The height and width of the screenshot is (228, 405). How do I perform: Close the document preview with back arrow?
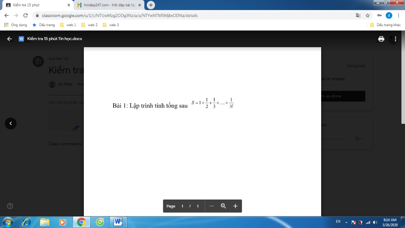(x=9, y=39)
